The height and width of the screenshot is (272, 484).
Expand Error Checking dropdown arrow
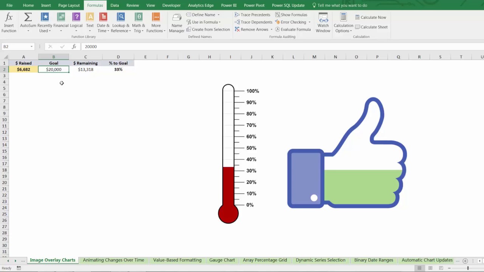[x=309, y=22]
